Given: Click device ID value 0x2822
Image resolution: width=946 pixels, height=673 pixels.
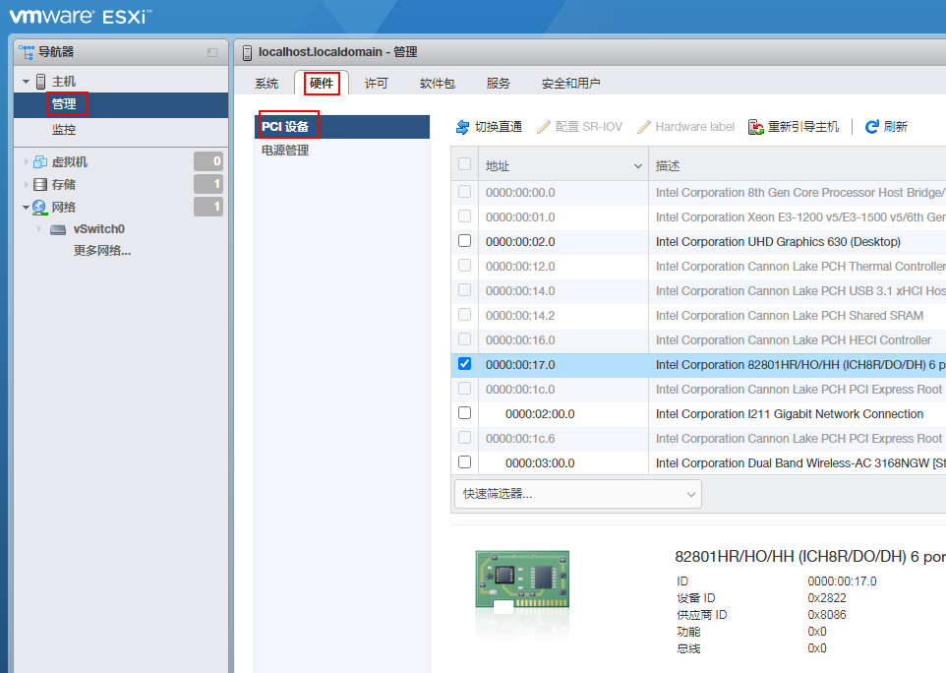Looking at the screenshot, I should [x=827, y=598].
